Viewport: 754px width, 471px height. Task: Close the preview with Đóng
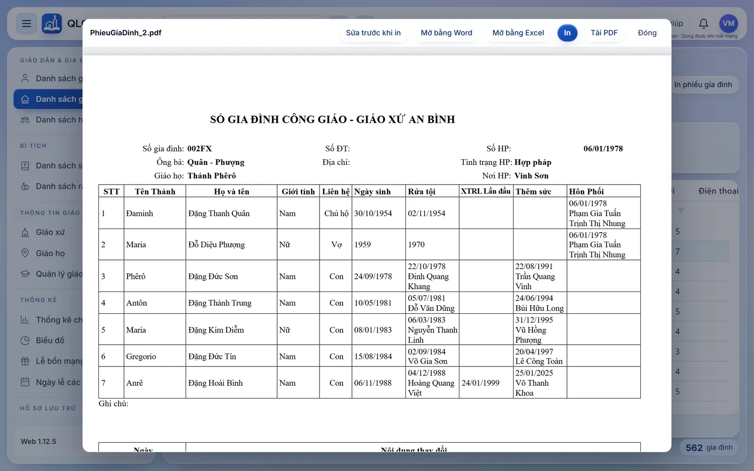click(x=647, y=33)
